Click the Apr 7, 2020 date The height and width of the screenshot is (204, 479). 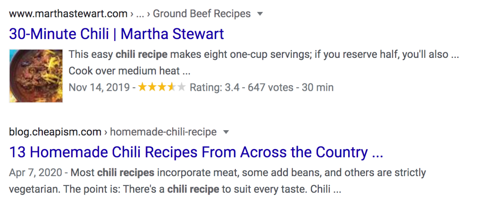(x=36, y=173)
